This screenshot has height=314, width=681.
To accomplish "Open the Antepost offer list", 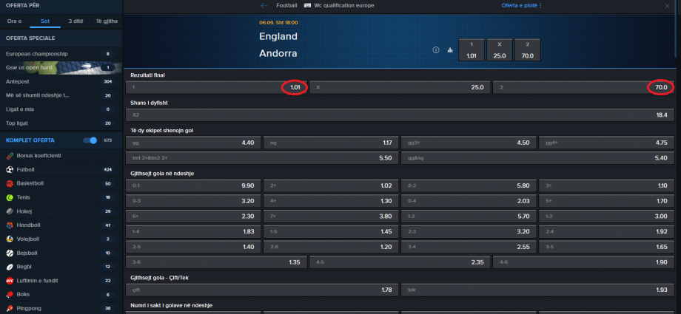I will 61,81.
